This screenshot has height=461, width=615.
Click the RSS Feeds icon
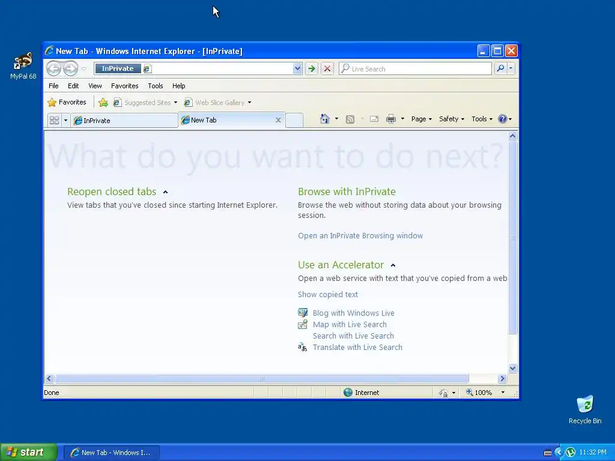pyautogui.click(x=350, y=119)
